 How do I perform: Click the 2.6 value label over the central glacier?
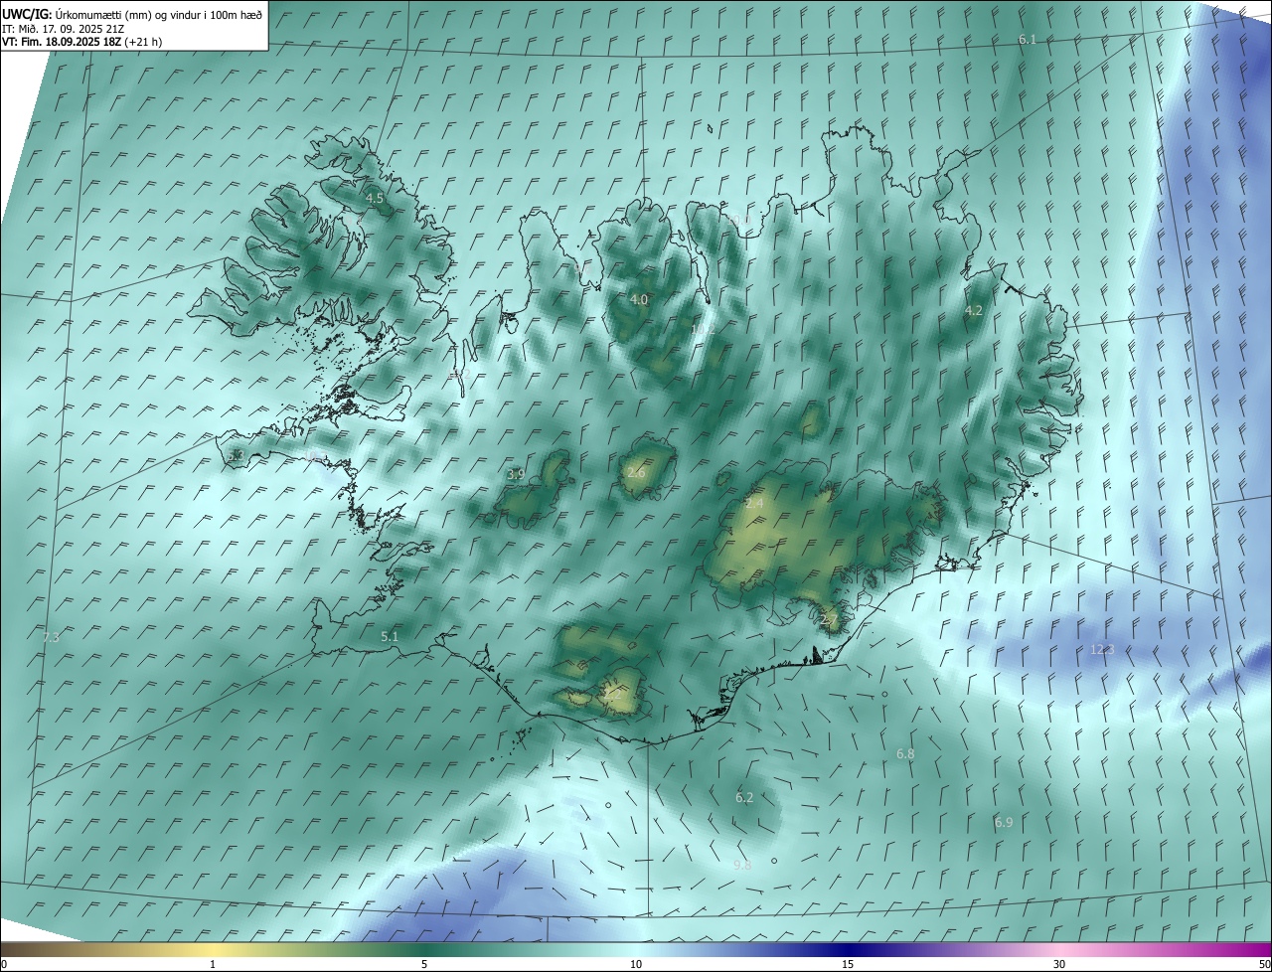tap(636, 471)
